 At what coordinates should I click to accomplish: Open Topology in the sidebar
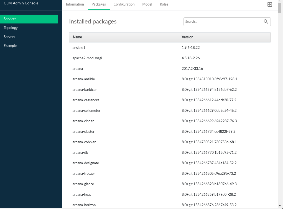pyautogui.click(x=11, y=28)
